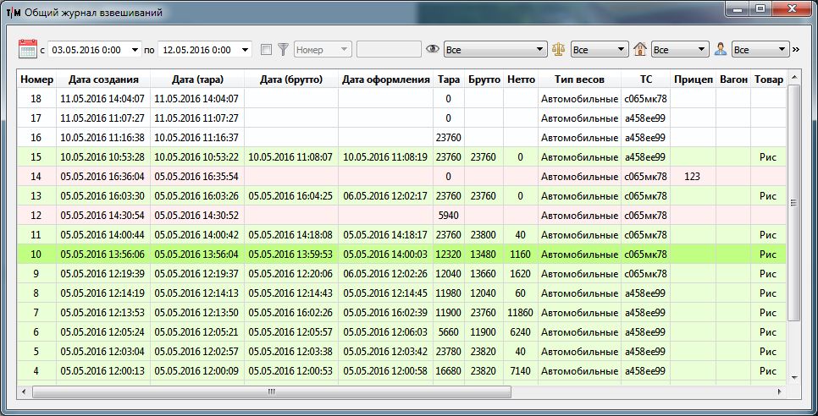Viewport: 818px width, 416px height.
Task: Click the app logo in title bar
Action: point(13,13)
